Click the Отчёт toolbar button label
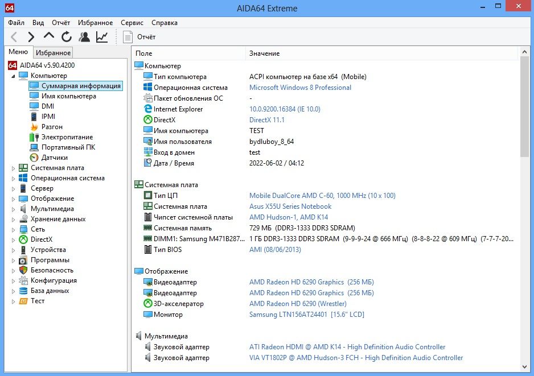The height and width of the screenshot is (376, 534). pos(146,37)
